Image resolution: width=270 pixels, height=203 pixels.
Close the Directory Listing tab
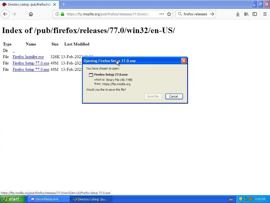tap(55, 4)
